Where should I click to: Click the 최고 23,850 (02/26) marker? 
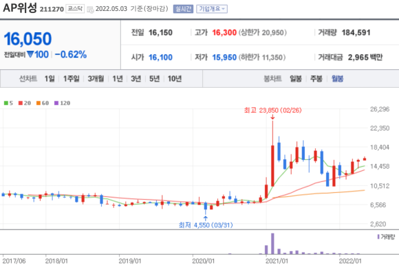[x=272, y=110]
